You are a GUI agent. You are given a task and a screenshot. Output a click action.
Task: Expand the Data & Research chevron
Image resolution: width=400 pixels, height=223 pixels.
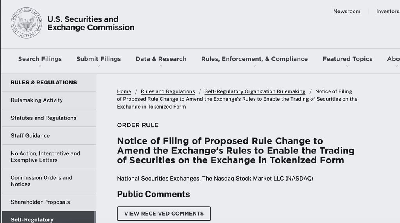pyautogui.click(x=161, y=66)
